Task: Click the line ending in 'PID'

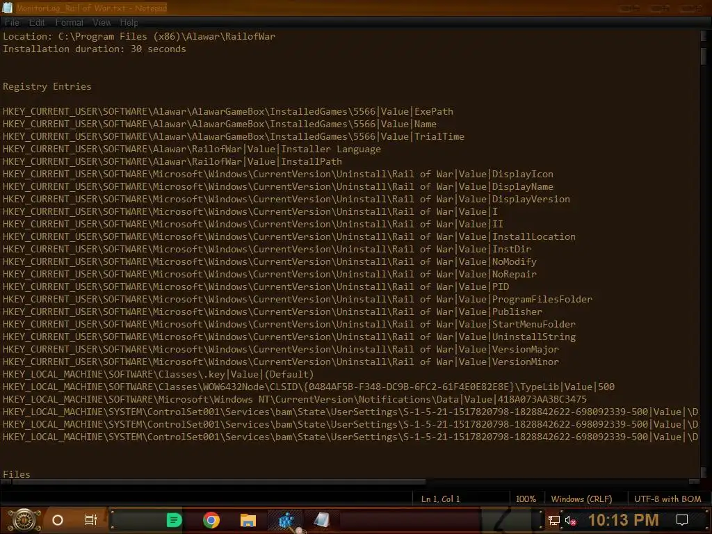Action: point(256,287)
